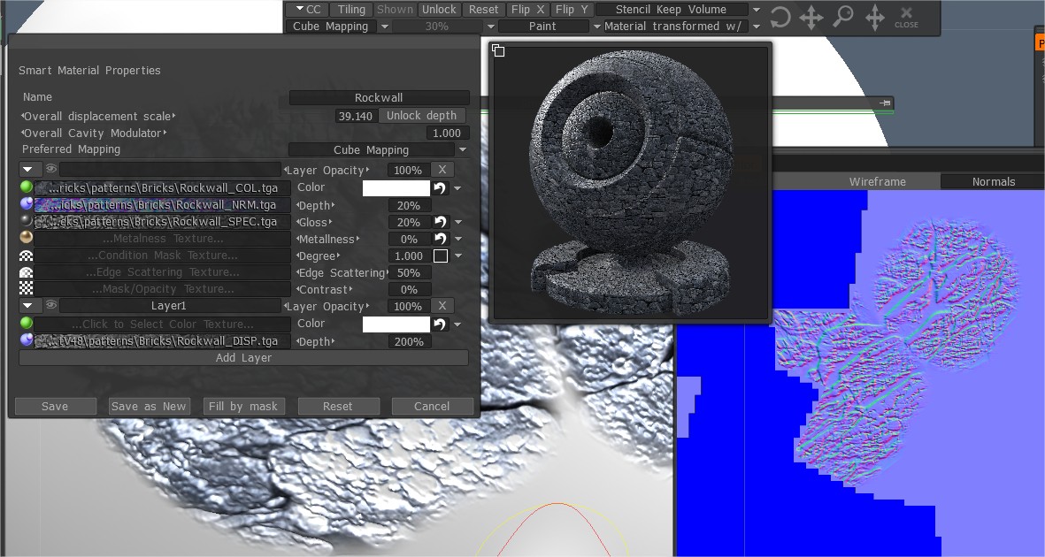The image size is (1045, 557).
Task: Click the white Color swatch of the first layer
Action: pos(396,187)
